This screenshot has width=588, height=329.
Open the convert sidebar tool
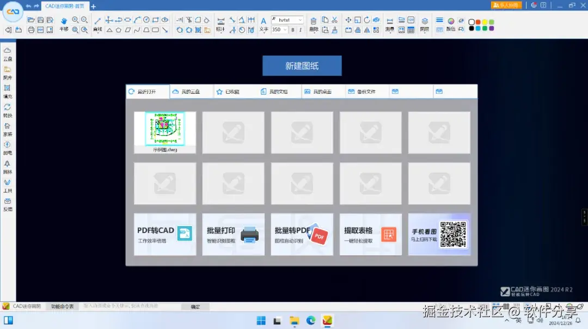tap(8, 111)
